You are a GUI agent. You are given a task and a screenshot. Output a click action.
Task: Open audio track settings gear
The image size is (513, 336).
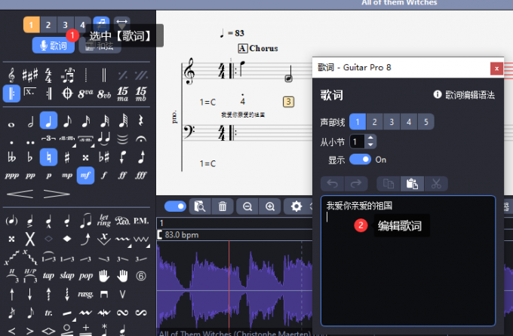[296, 206]
